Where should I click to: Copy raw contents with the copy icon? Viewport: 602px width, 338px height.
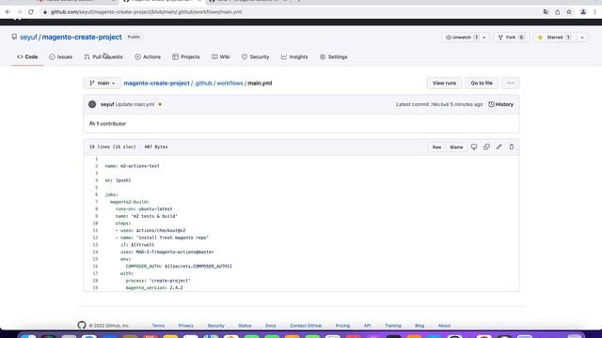pos(486,146)
